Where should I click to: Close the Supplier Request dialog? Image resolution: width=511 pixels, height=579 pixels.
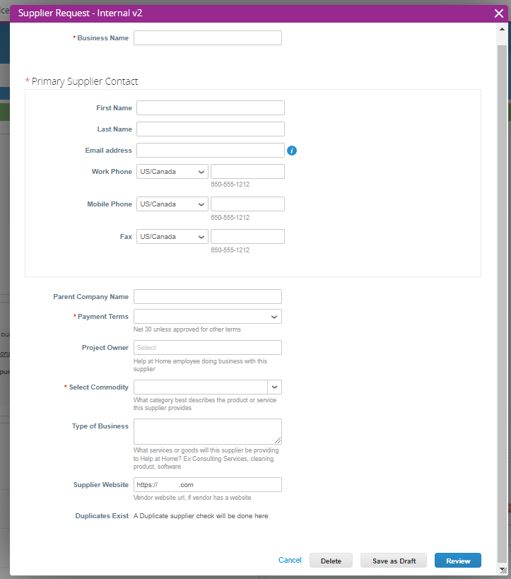[x=499, y=13]
